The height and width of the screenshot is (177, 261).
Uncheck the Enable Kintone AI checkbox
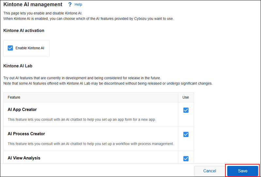(x=10, y=48)
